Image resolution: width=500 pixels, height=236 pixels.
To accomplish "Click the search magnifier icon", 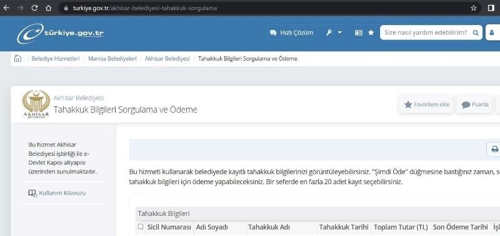I will click(476, 33).
